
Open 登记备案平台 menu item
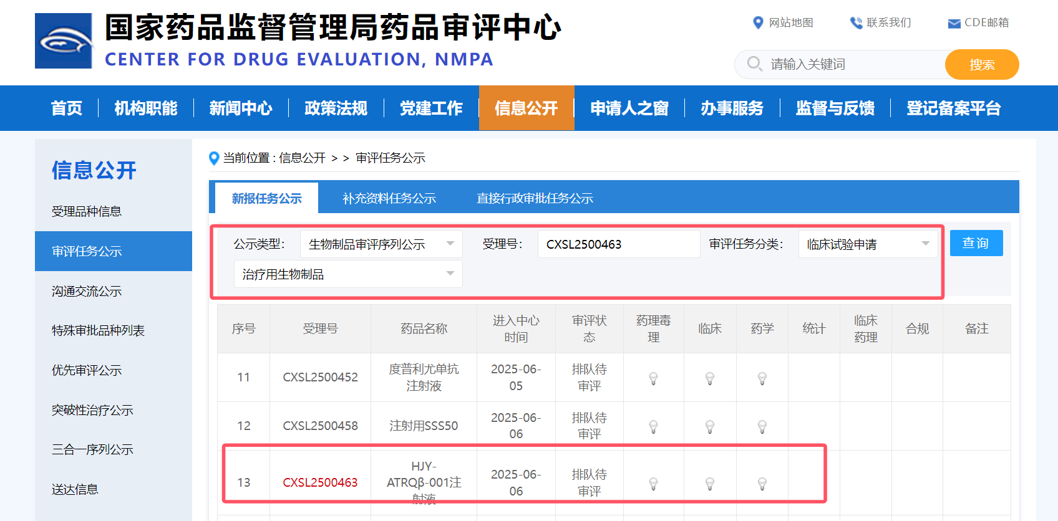[x=953, y=108]
